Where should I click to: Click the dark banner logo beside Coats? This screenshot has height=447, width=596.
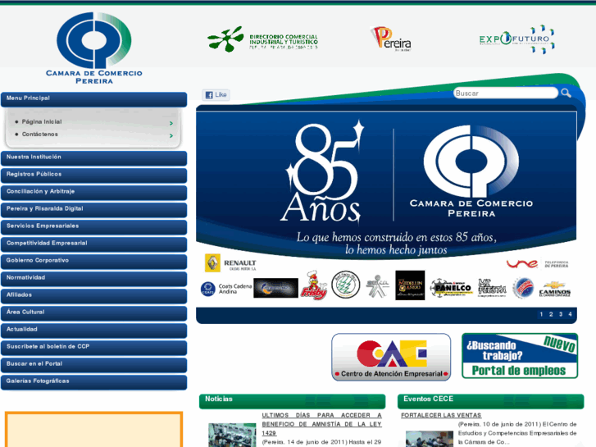pyautogui.click(x=275, y=288)
